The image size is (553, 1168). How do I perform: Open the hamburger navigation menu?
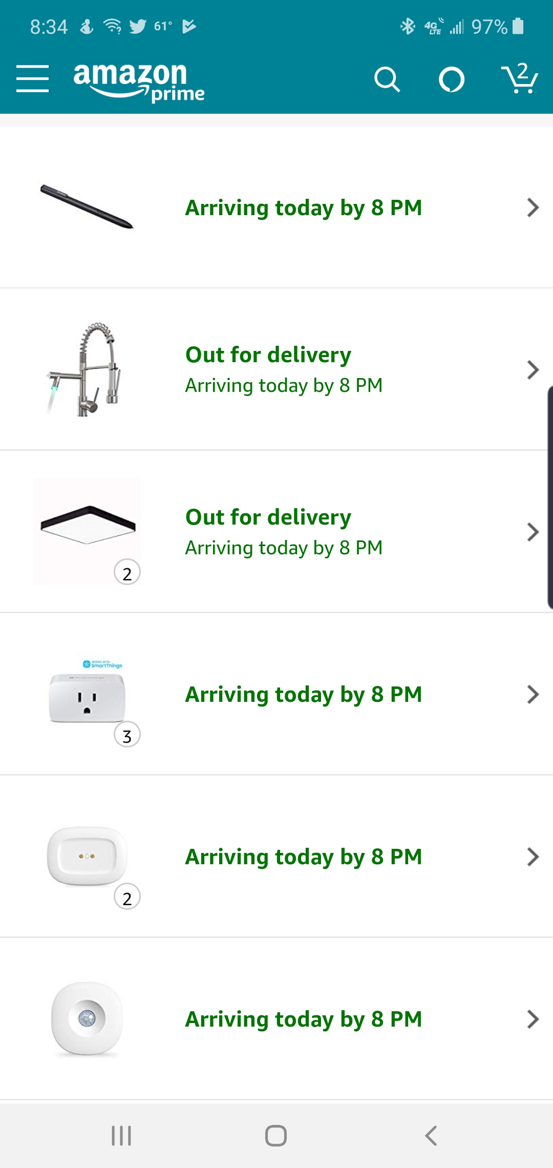pos(32,79)
